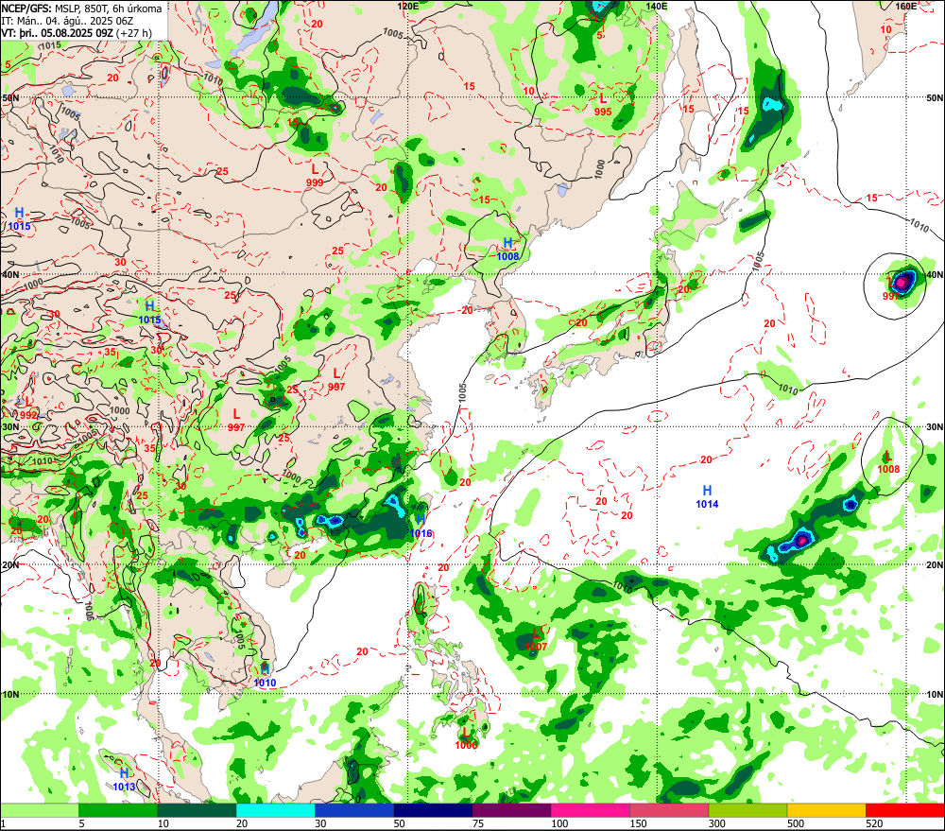Click the legend value 300

pos(716,823)
